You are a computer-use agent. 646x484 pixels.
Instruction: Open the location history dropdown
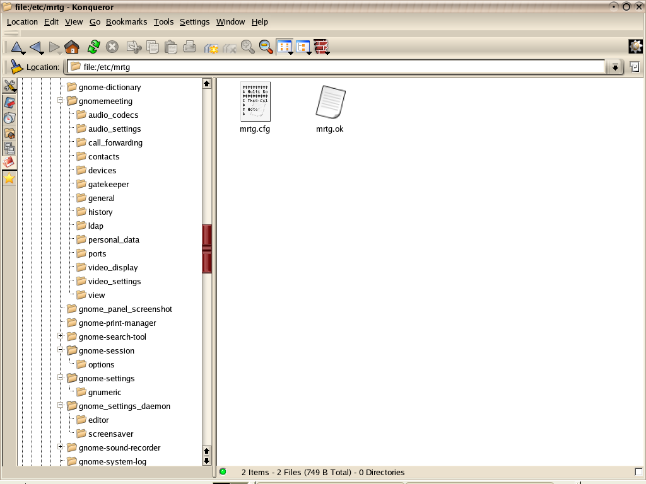click(x=615, y=67)
